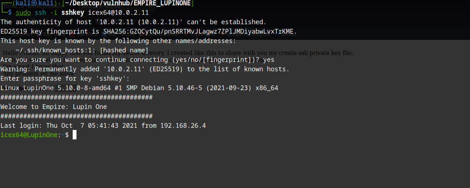The height and width of the screenshot is (188, 470).
Task: Click the kali user name in the prompt
Action: (x=23, y=3)
